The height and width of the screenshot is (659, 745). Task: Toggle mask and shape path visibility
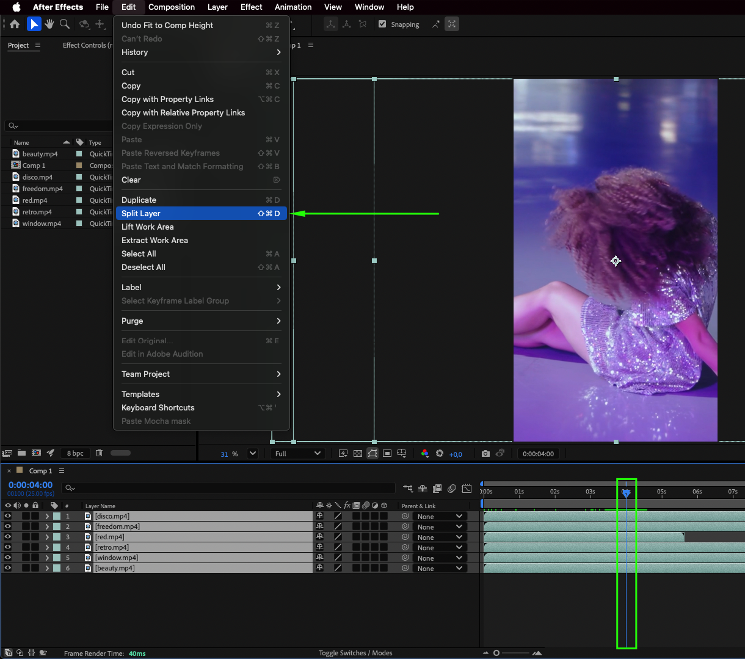372,454
